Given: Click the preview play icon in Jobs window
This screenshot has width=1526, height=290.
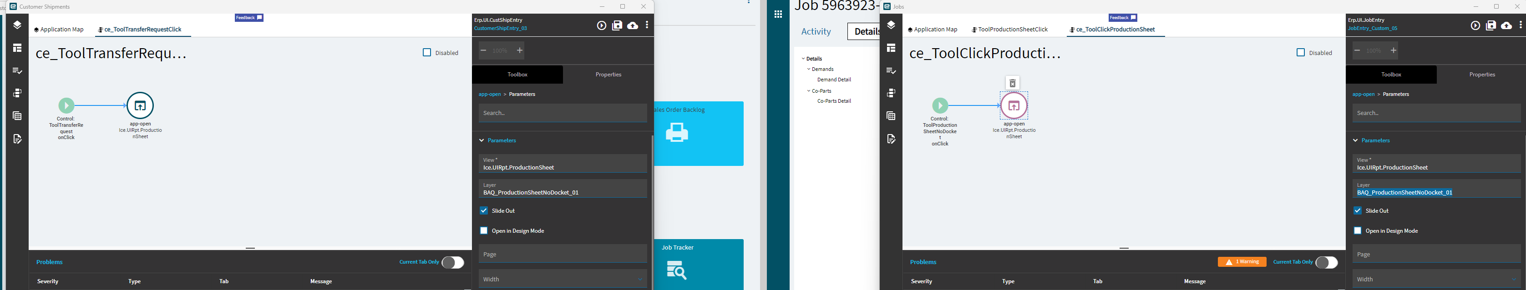Looking at the screenshot, I should [x=1475, y=25].
